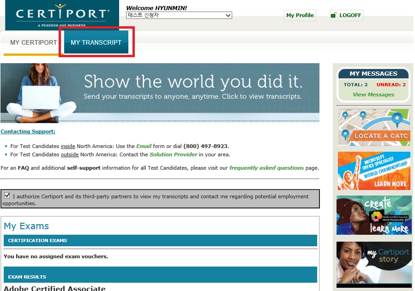Uncheck the transcript authorization checkbox
This screenshot has height=291, width=415.
pyautogui.click(x=7, y=196)
